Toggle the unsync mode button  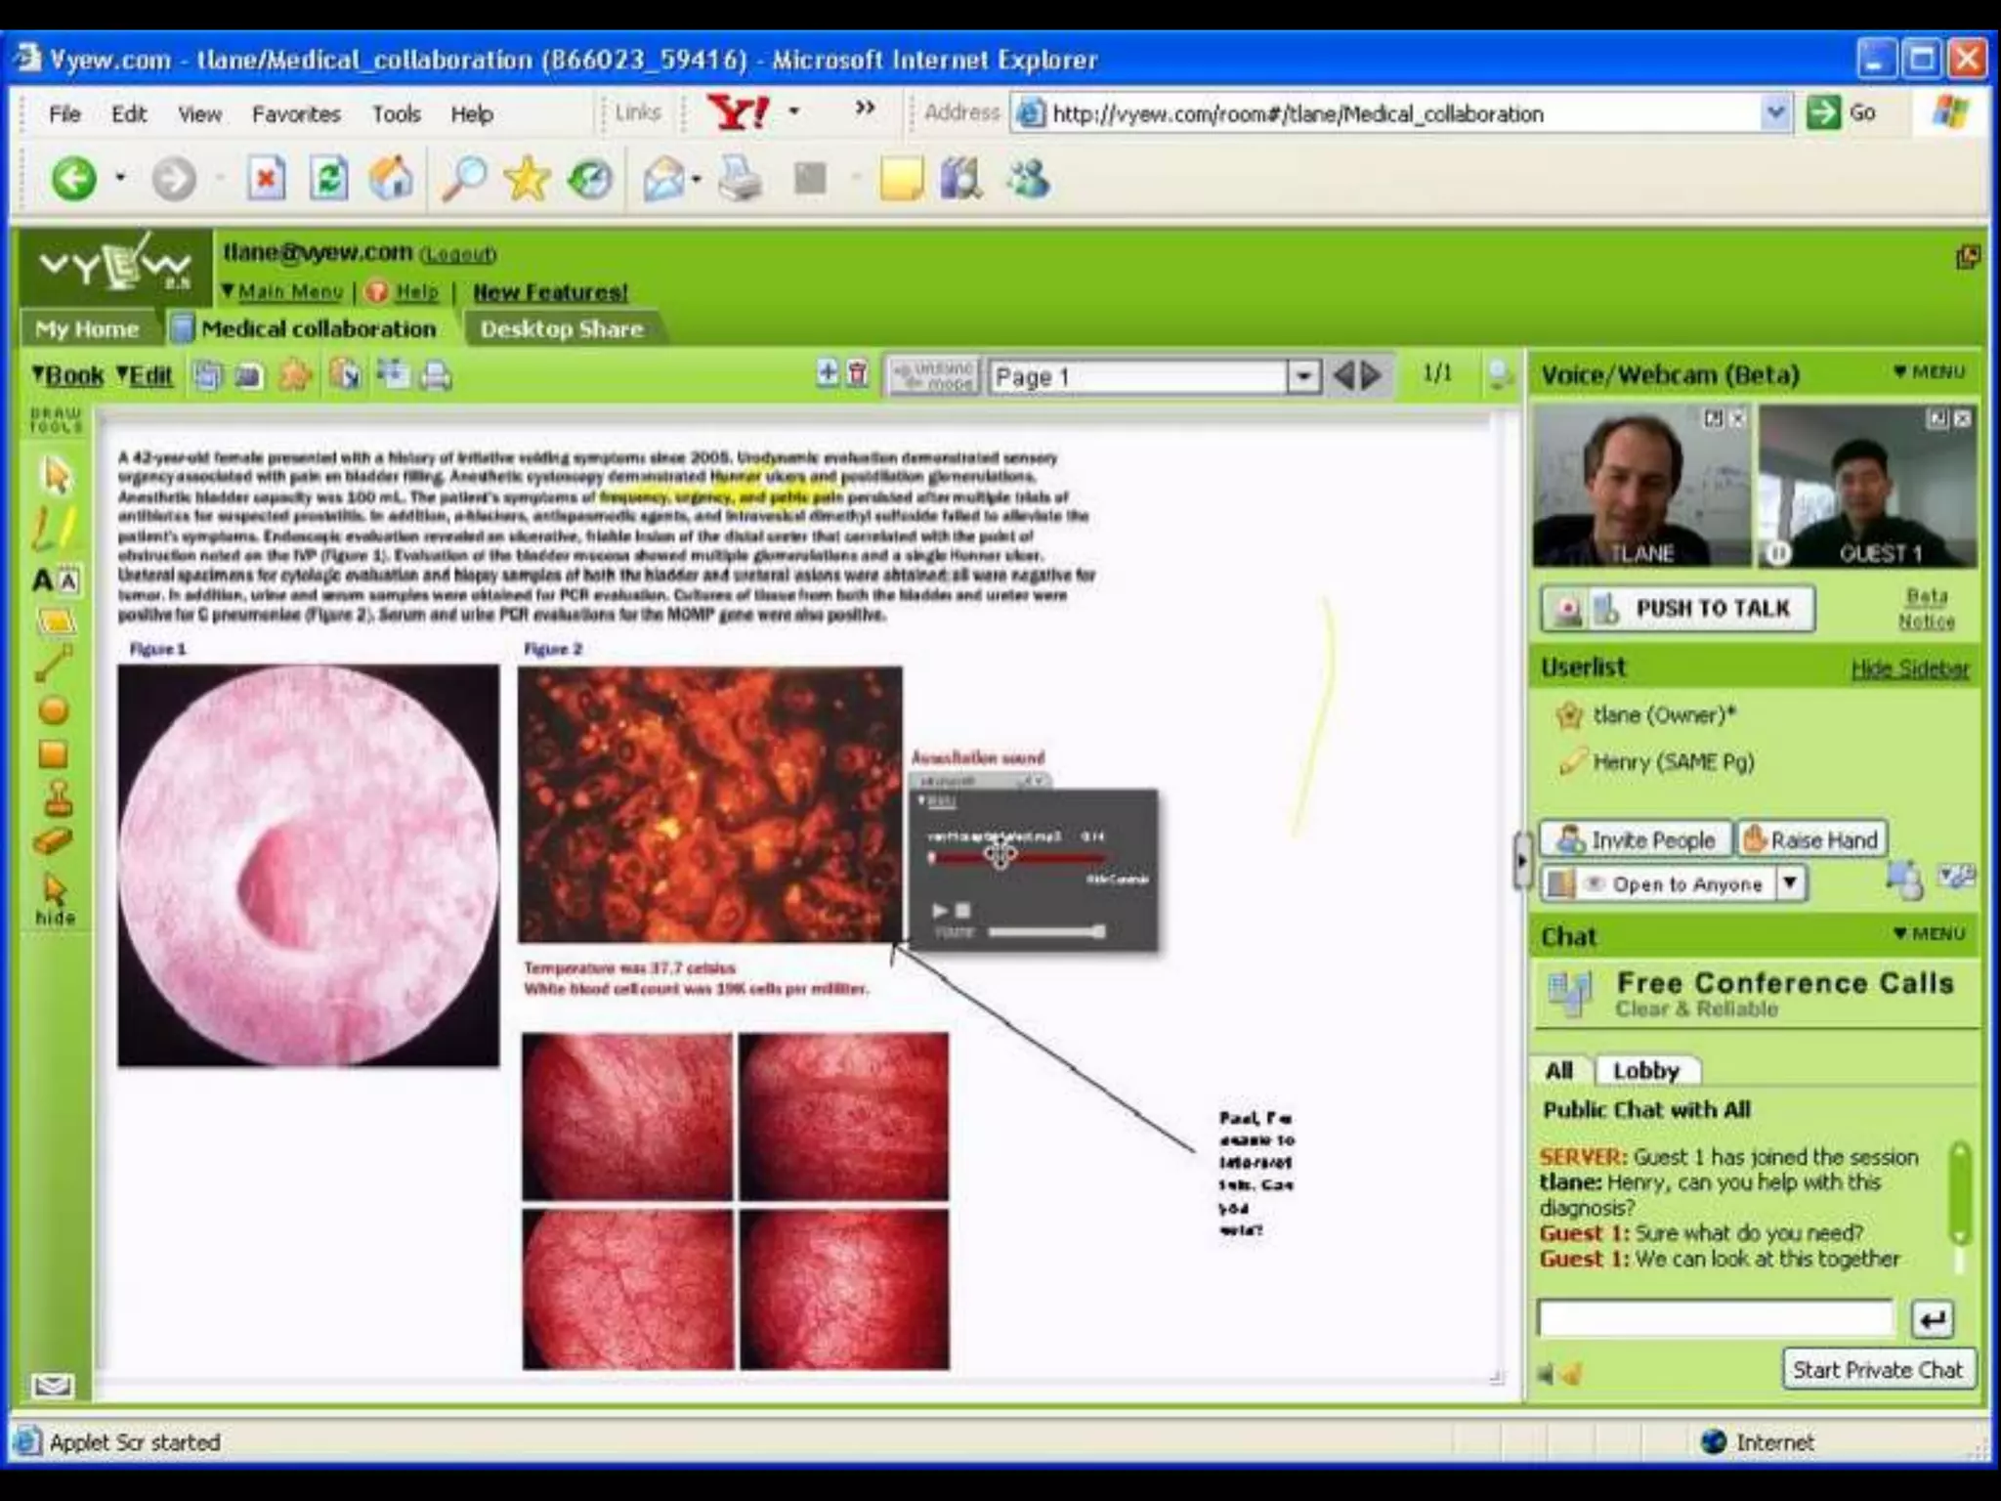pos(933,376)
